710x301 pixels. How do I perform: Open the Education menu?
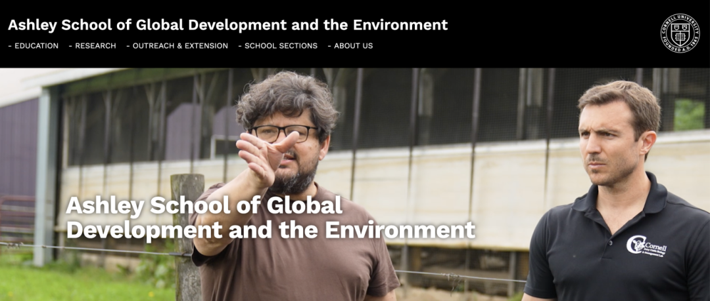tap(36, 46)
